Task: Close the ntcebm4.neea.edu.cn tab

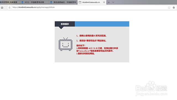Action: pyautogui.click(x=104, y=2)
